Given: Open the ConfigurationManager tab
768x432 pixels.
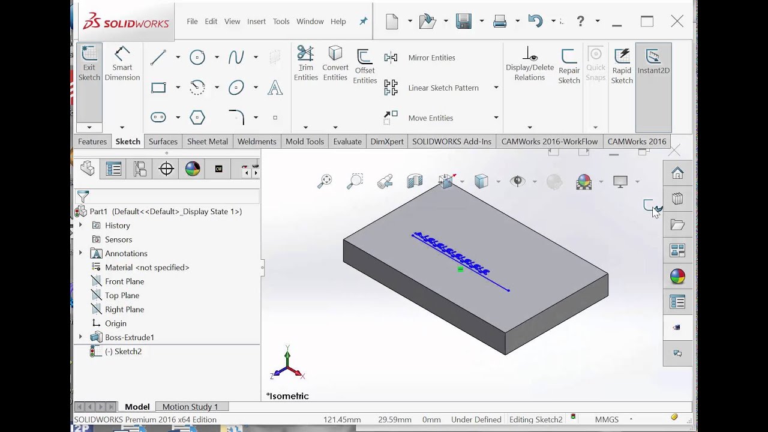Looking at the screenshot, I should pyautogui.click(x=140, y=169).
